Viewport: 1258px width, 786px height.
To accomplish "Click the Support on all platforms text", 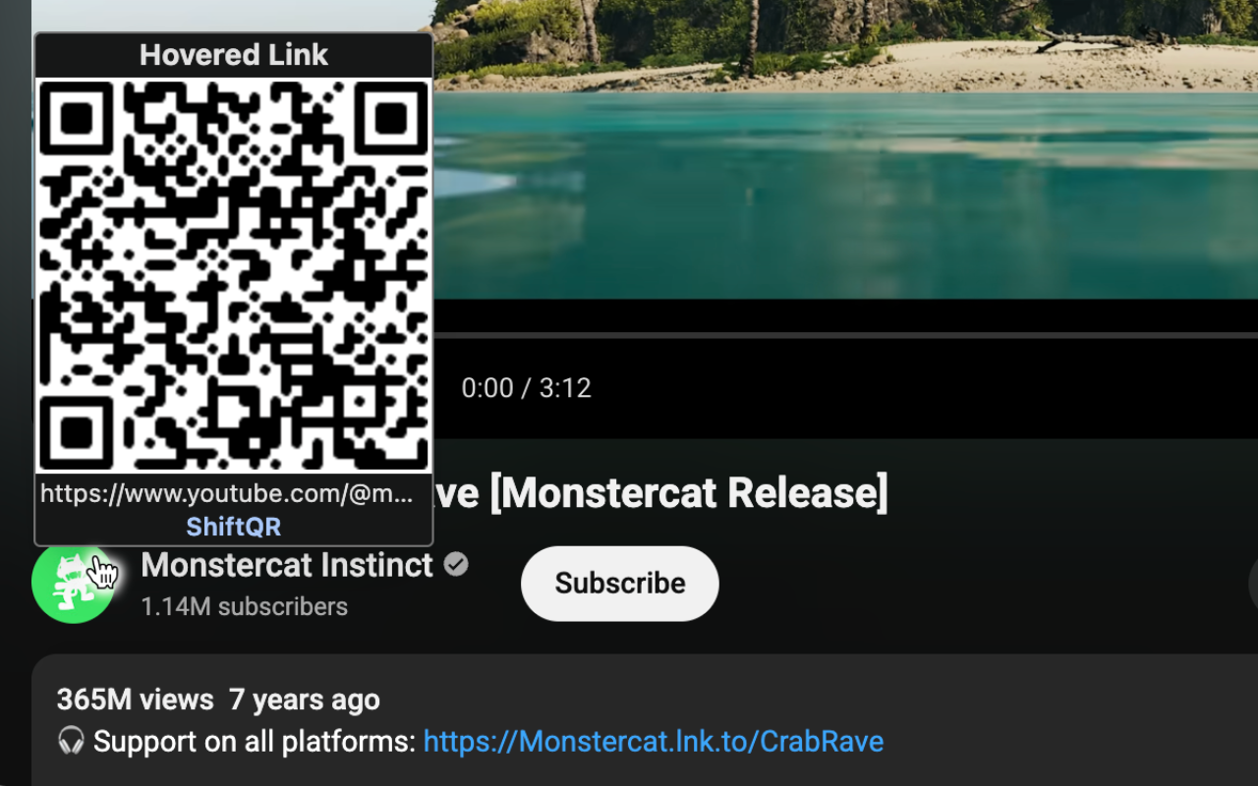I will (x=255, y=741).
